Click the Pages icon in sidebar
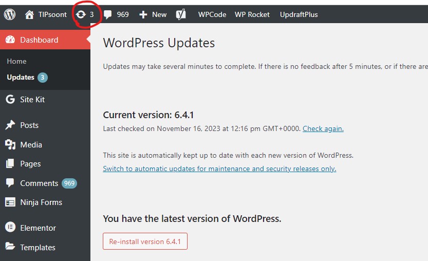 click(10, 164)
